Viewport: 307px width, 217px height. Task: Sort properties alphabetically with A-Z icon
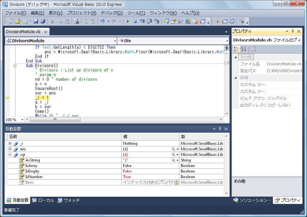click(243, 49)
